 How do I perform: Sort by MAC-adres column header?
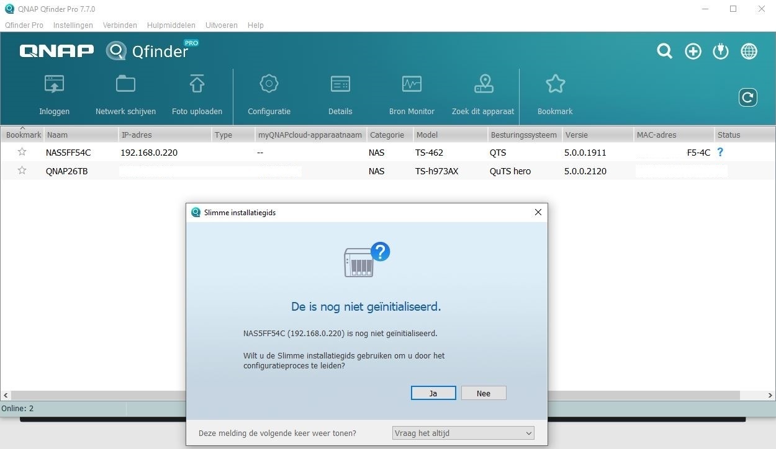pyautogui.click(x=674, y=135)
